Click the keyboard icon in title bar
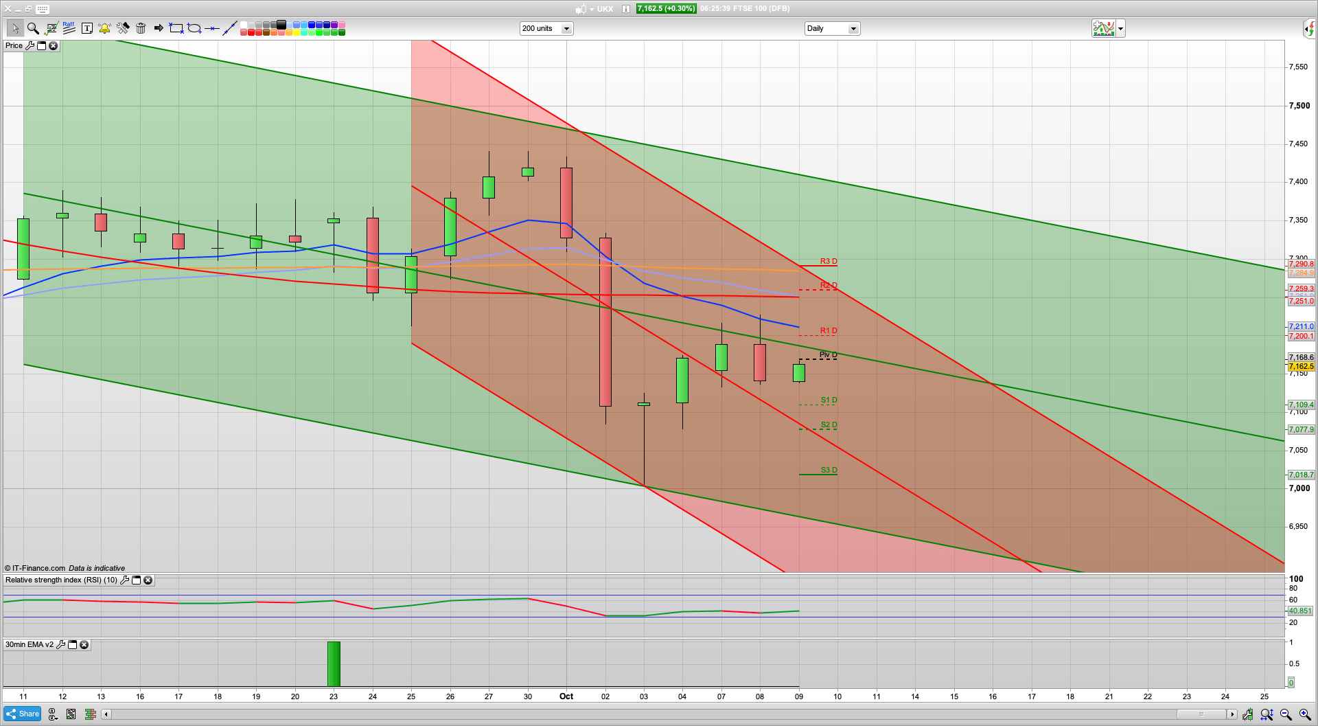Viewport: 1318px width, 726px height. click(43, 9)
